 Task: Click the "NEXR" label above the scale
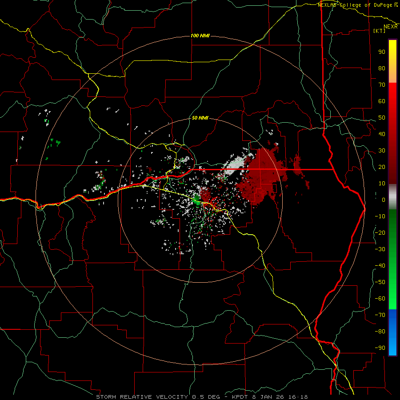(x=391, y=27)
